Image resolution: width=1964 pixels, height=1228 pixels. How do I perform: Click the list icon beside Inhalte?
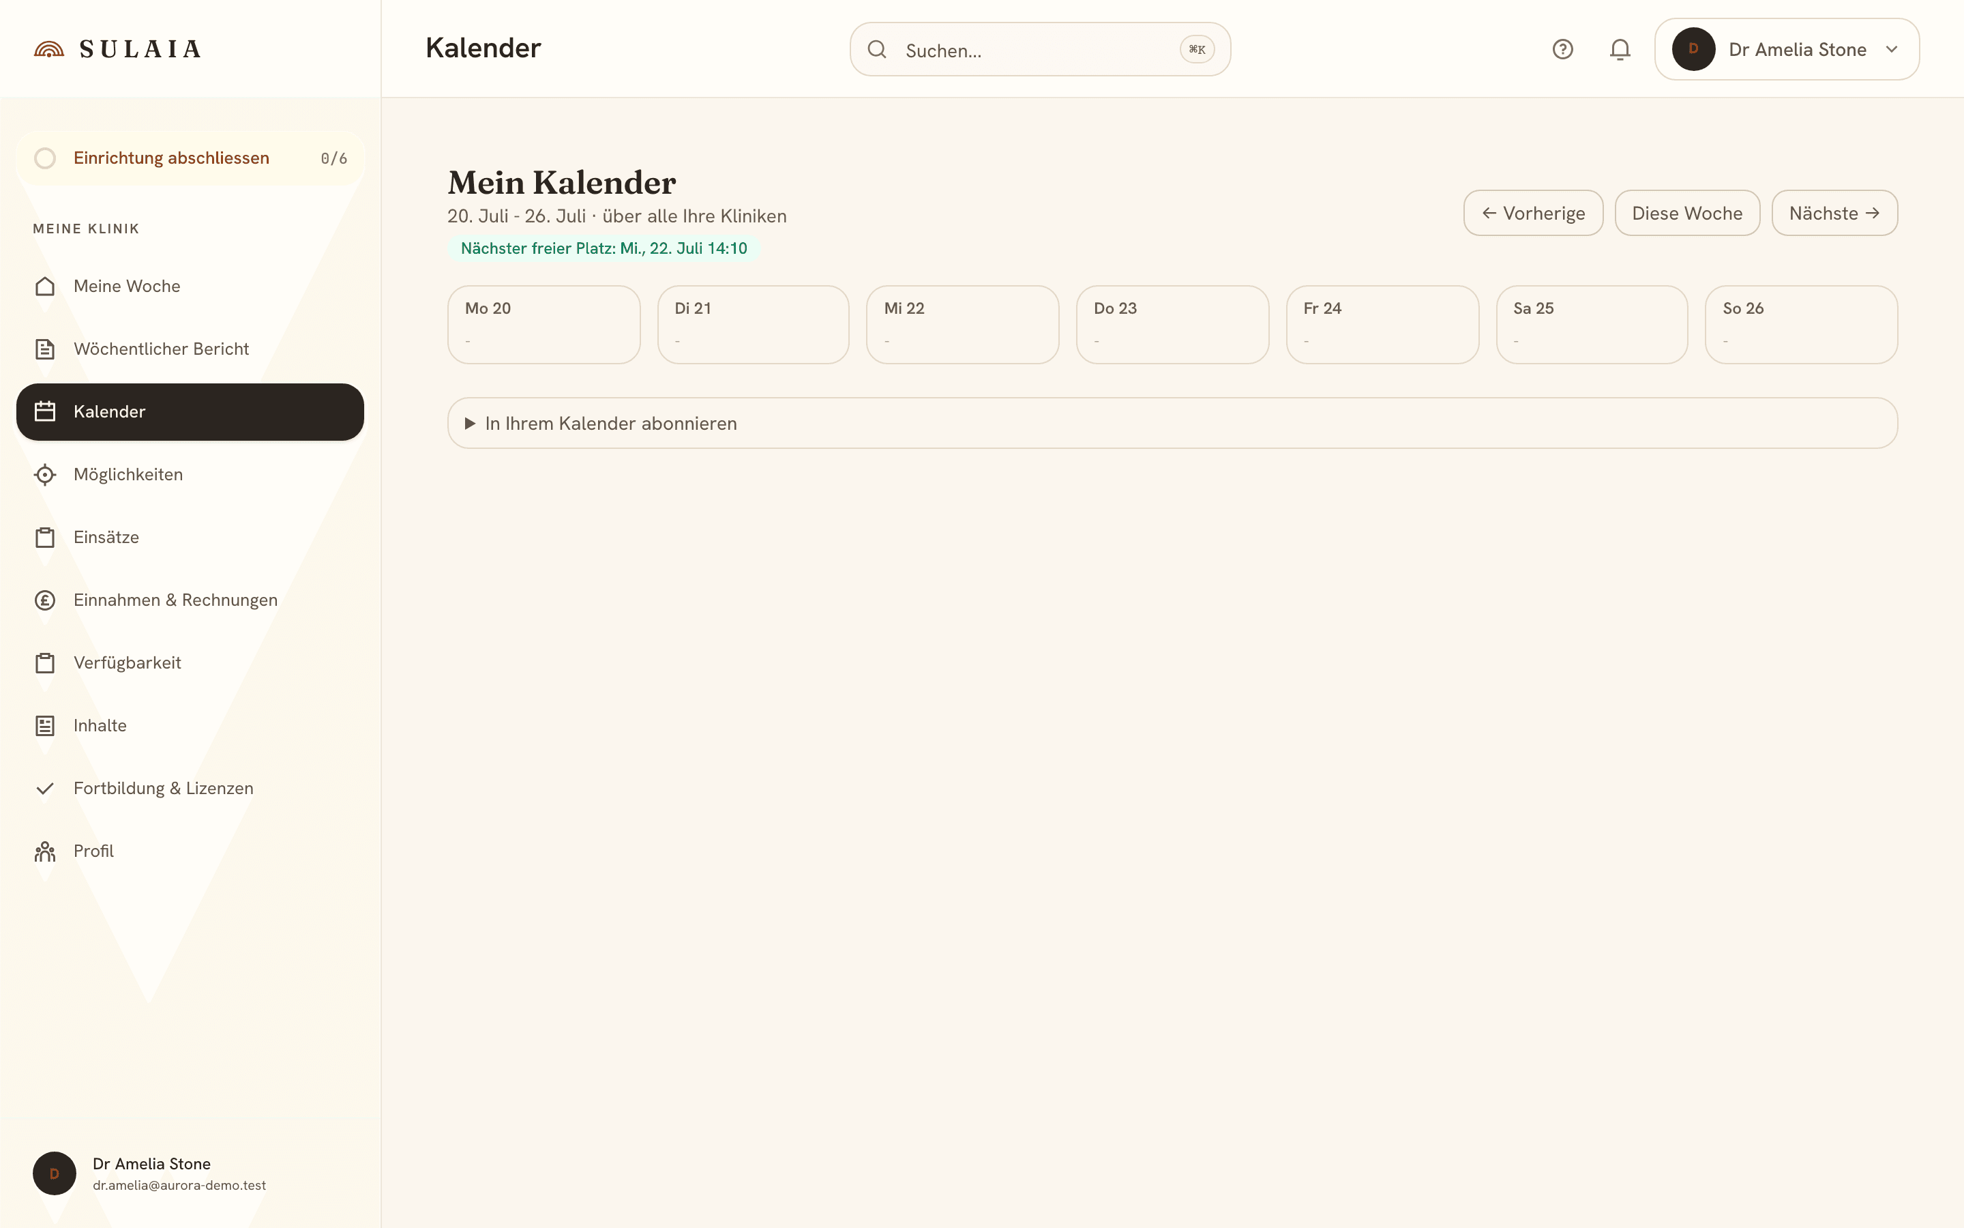[x=46, y=725]
